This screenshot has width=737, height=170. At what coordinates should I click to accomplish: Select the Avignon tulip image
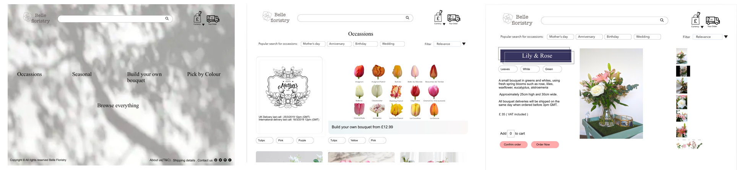tap(359, 72)
